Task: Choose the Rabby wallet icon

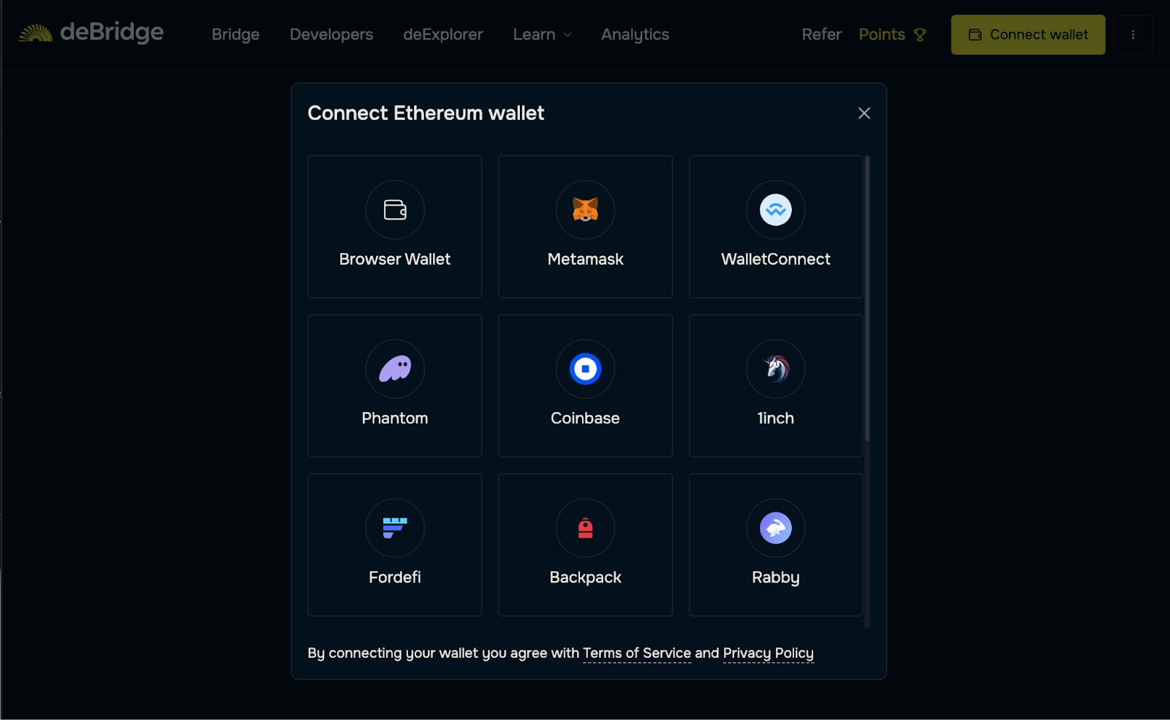Action: pos(775,528)
